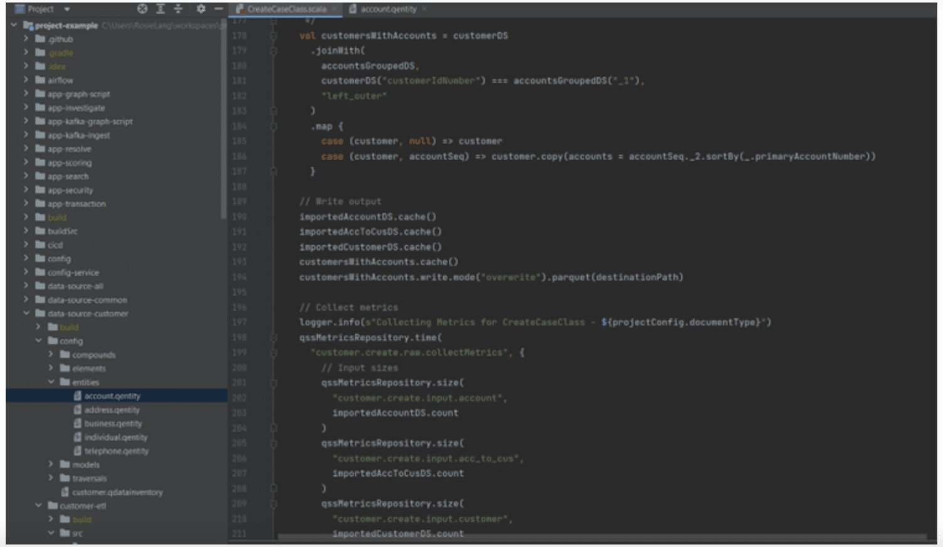The width and height of the screenshot is (943, 547).
Task: Click the '// Write output' comment
Action: (x=340, y=202)
